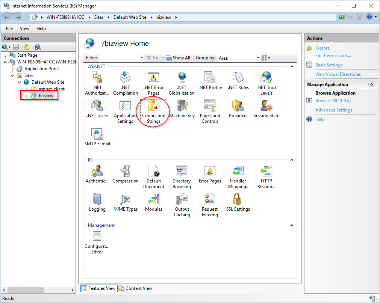
Task: Open .NET Trust Levels feature
Action: [x=266, y=83]
